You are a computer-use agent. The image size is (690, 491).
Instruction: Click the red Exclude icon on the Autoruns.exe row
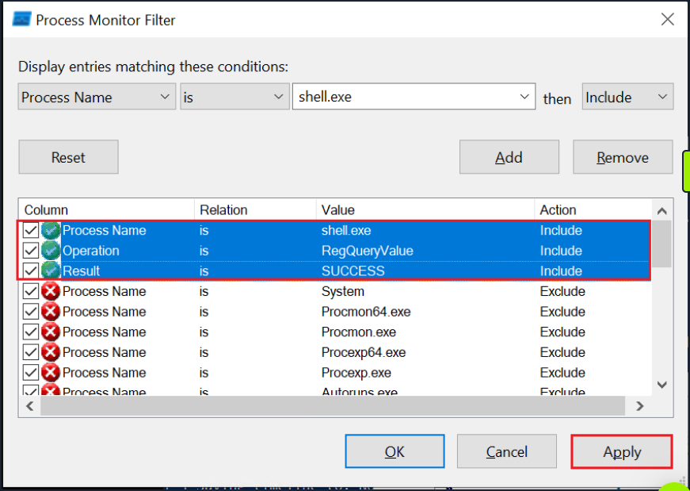pyautogui.click(x=49, y=390)
